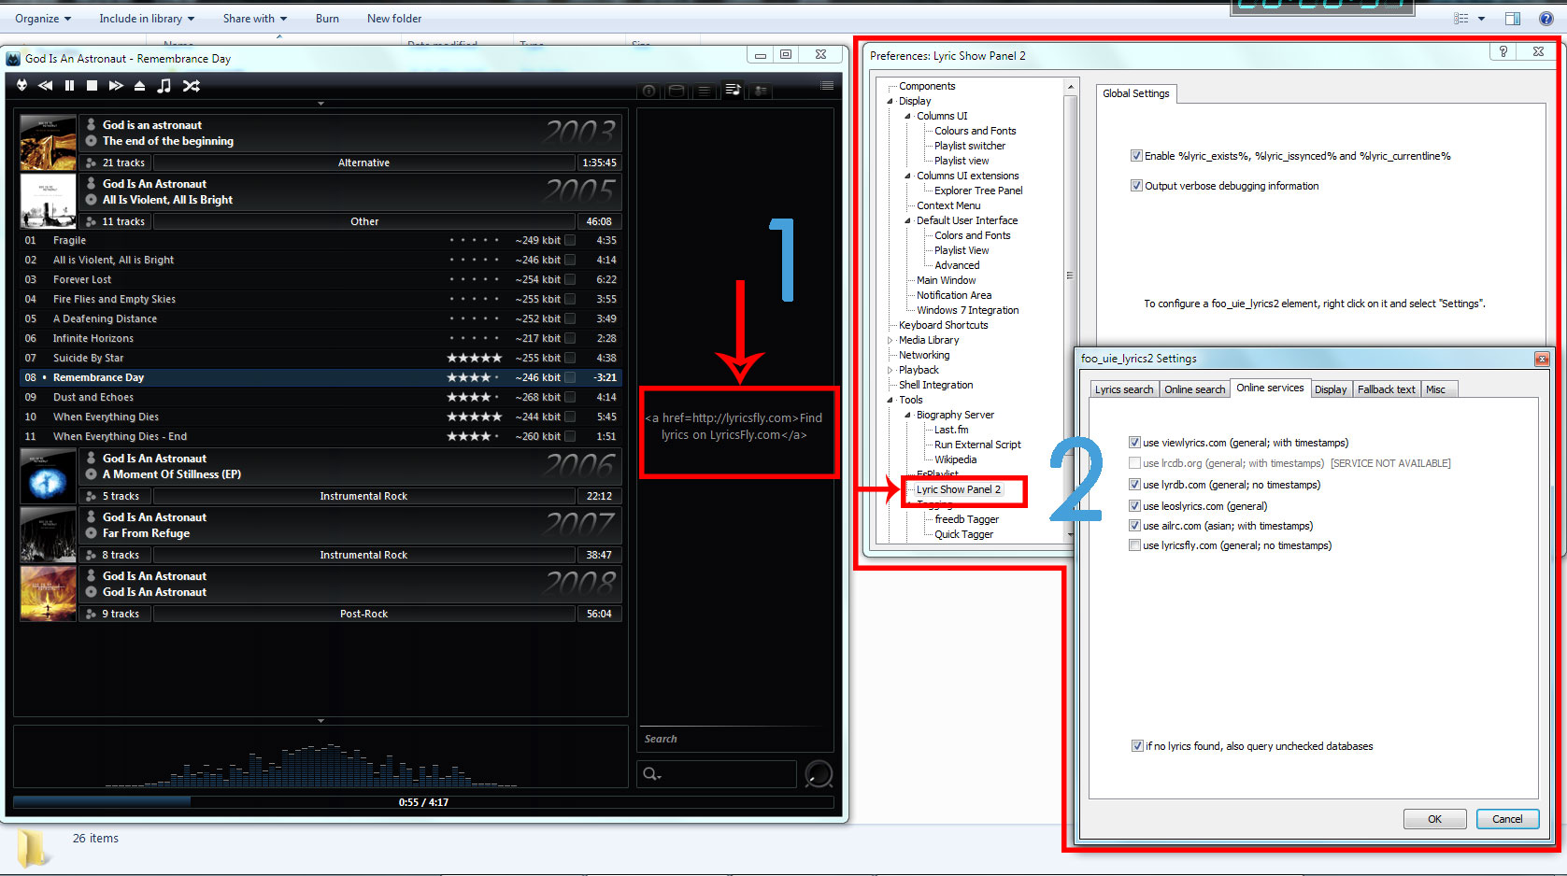Viewport: 1567px width, 876px height.
Task: Stop playback using the stop icon
Action: click(92, 86)
